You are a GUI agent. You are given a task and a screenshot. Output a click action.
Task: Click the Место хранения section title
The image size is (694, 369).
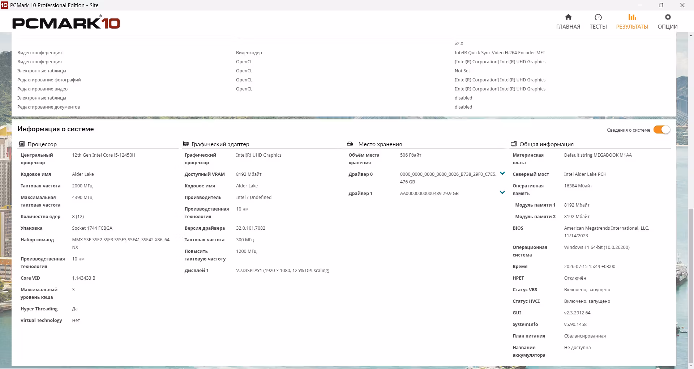pyautogui.click(x=380, y=144)
